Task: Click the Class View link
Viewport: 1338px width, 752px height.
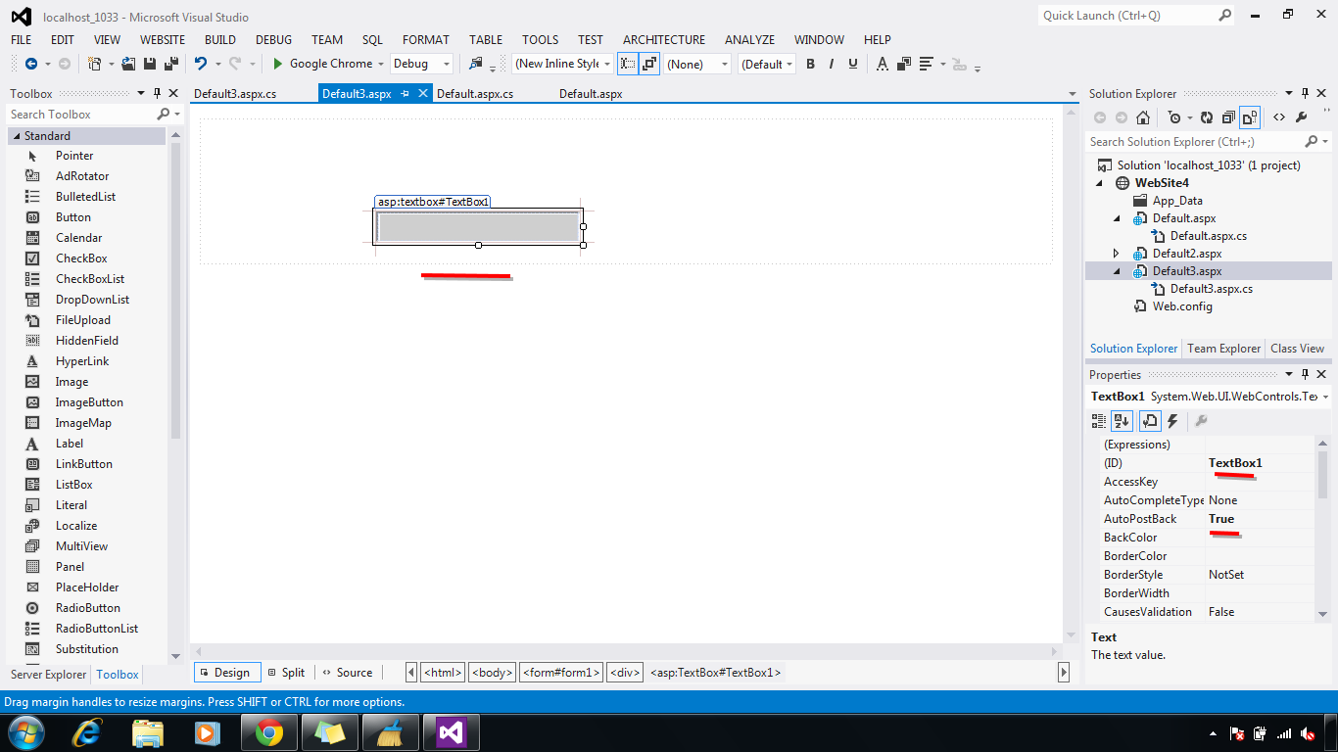Action: click(1297, 349)
